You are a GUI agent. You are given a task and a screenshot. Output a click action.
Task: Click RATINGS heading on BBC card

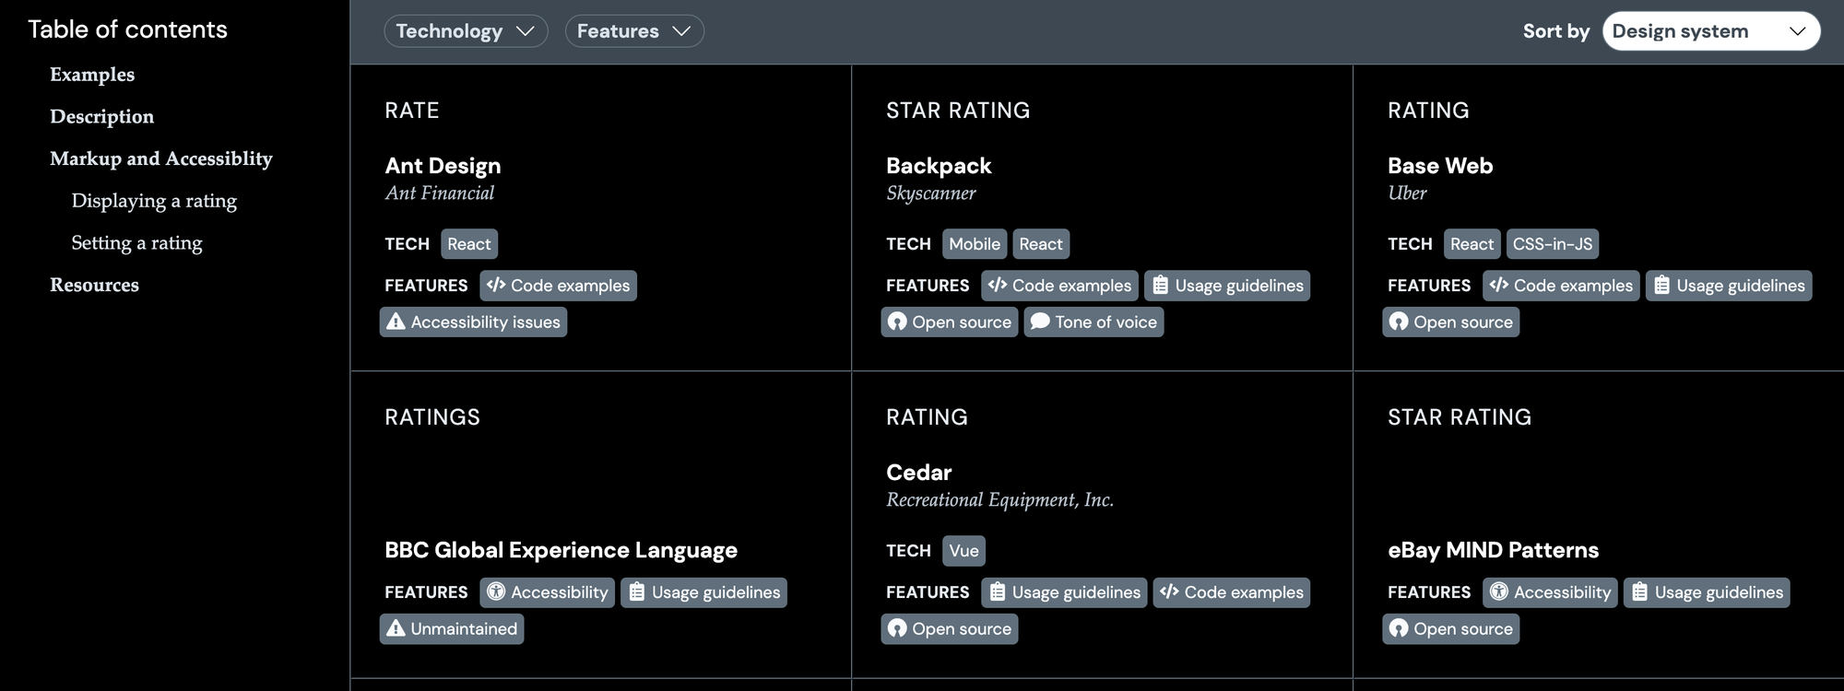pos(432,417)
